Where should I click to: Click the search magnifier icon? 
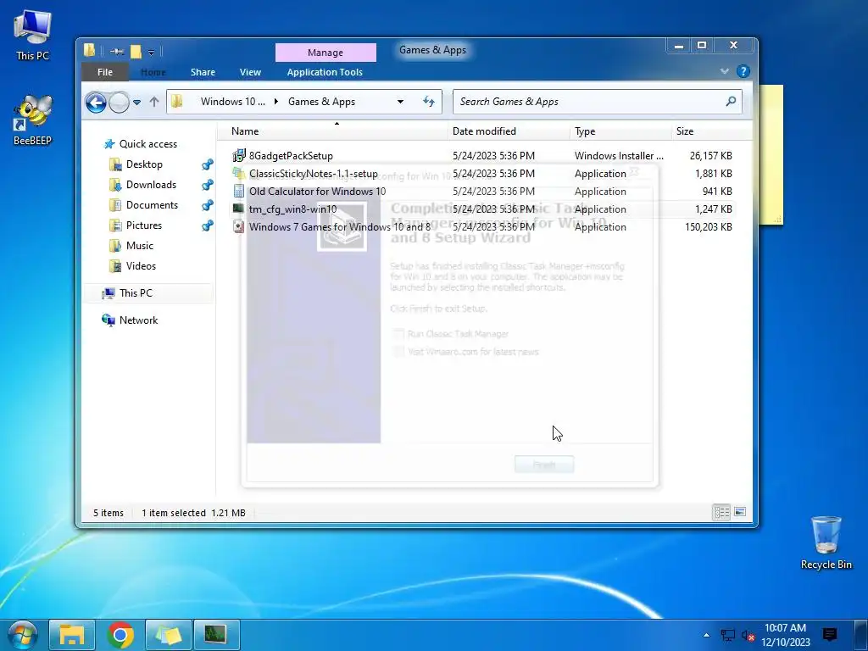pyautogui.click(x=731, y=102)
